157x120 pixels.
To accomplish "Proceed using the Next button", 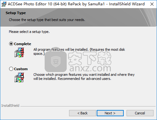I will [x=110, y=113].
